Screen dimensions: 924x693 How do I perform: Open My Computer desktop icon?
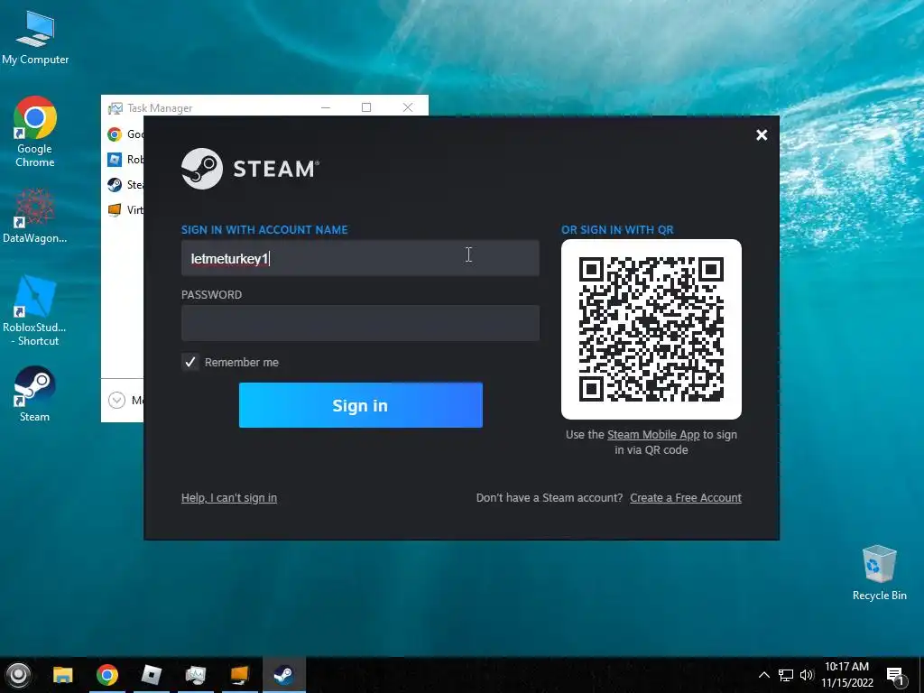35,38
